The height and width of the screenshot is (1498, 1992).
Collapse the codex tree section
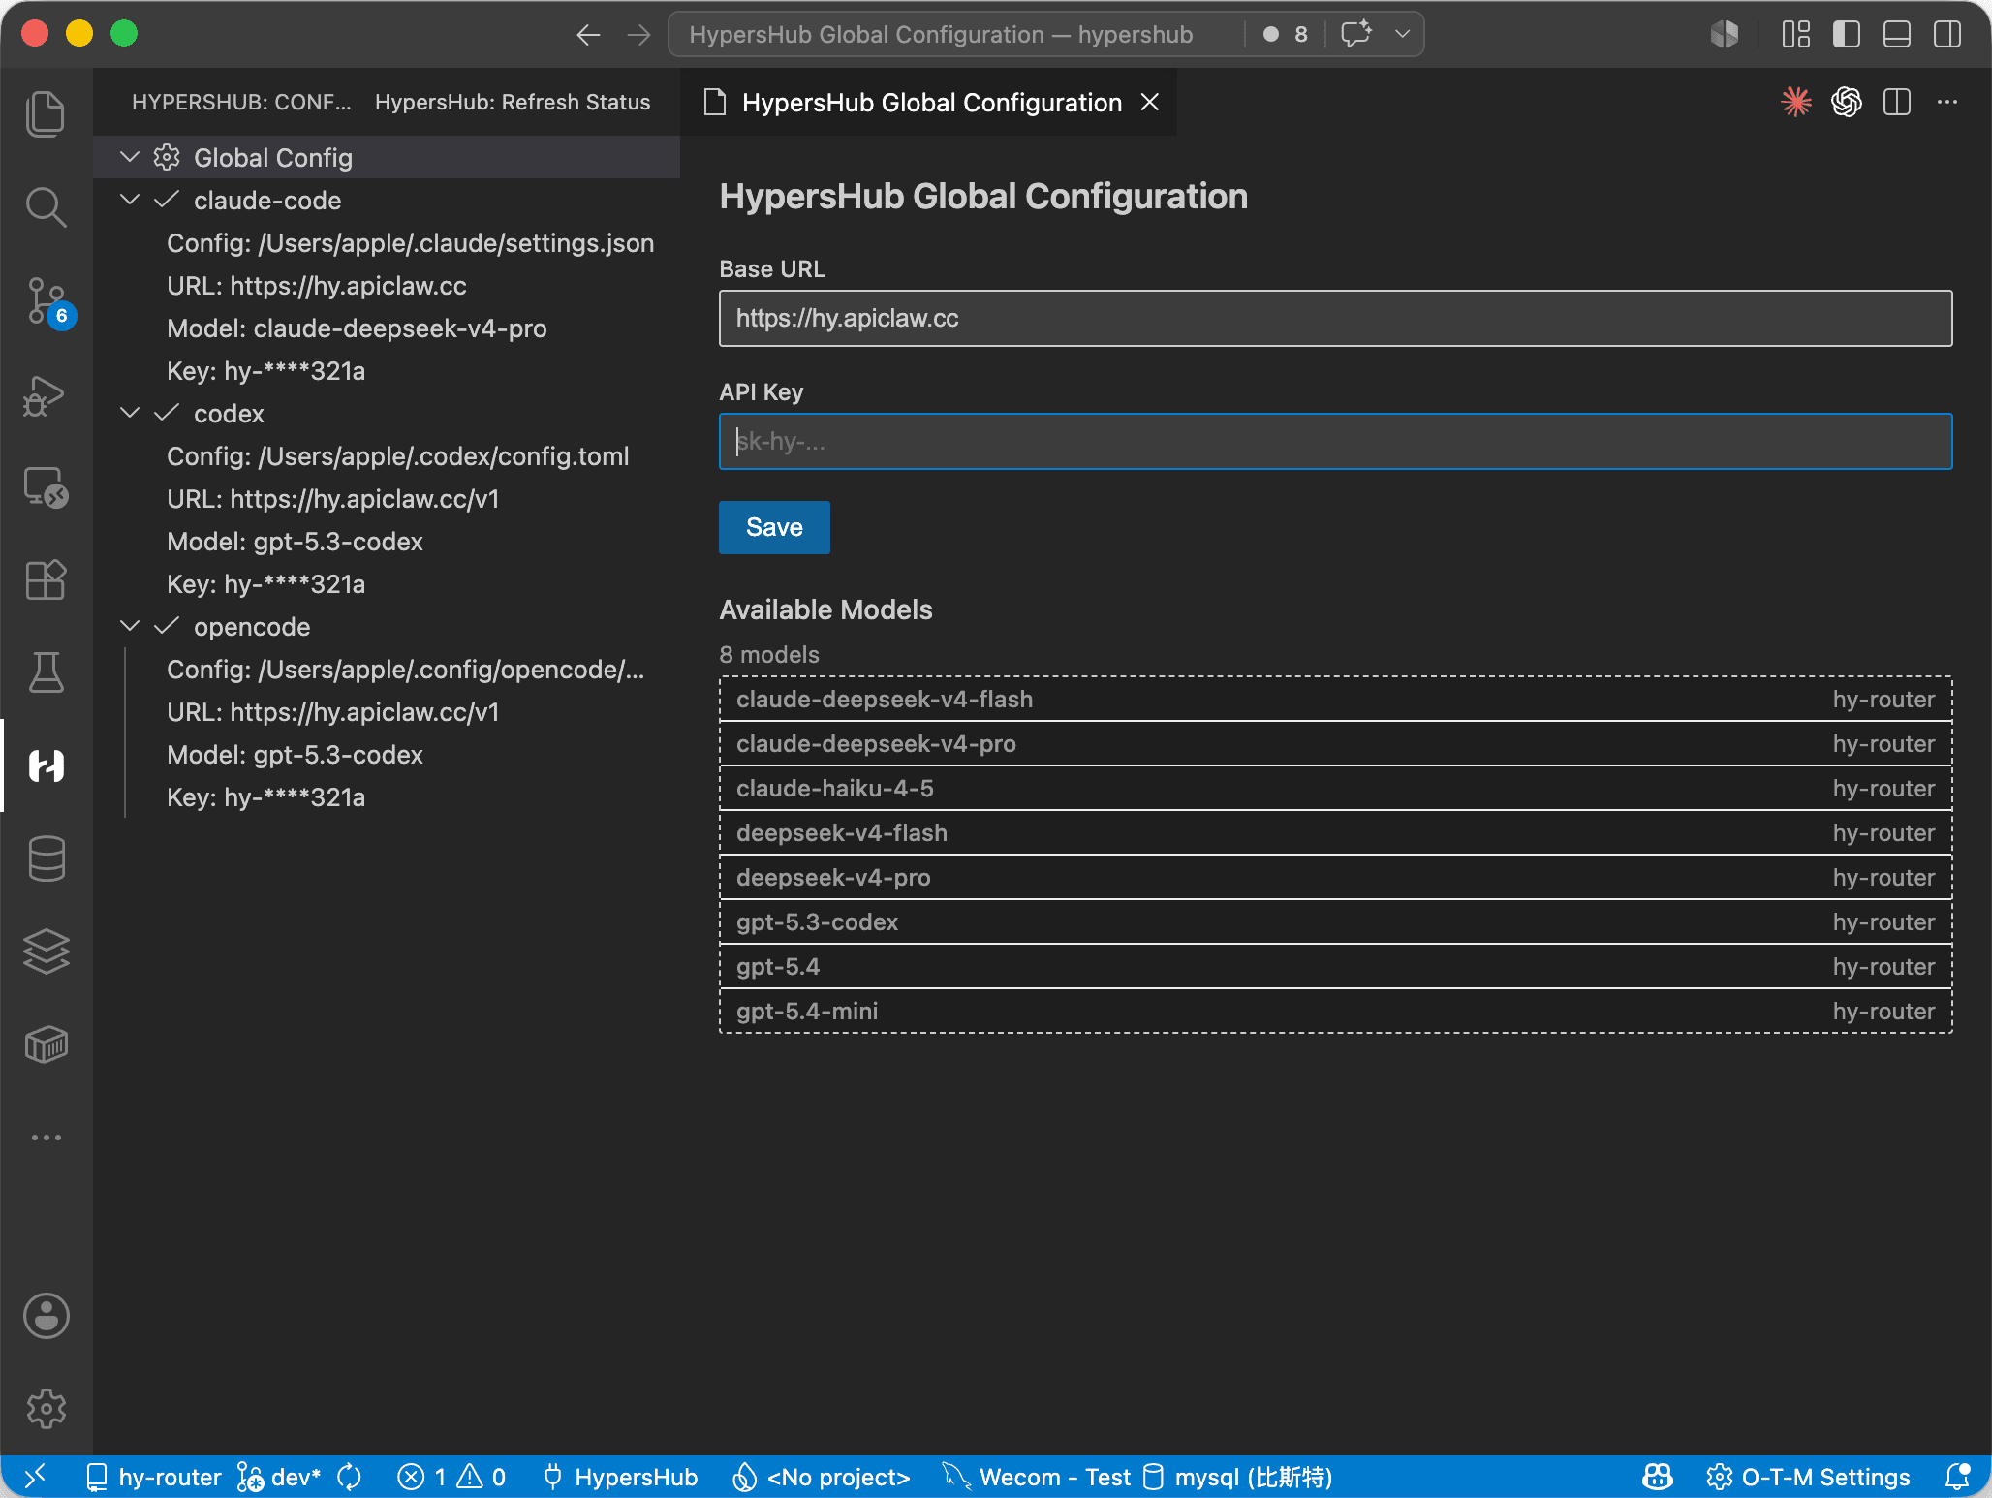[x=130, y=413]
